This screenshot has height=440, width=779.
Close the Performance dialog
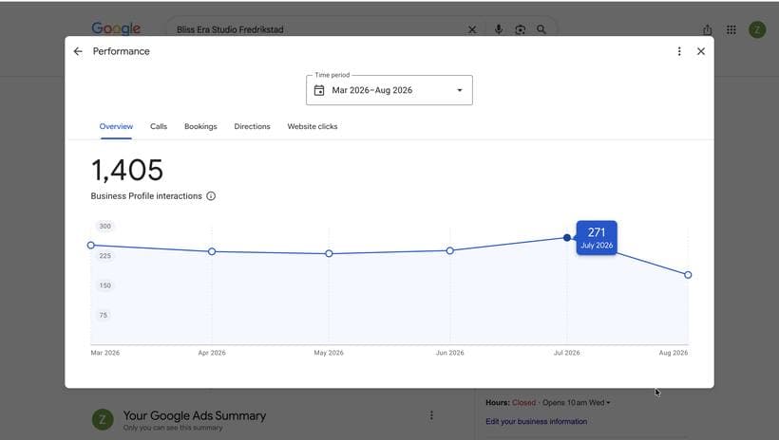click(701, 51)
